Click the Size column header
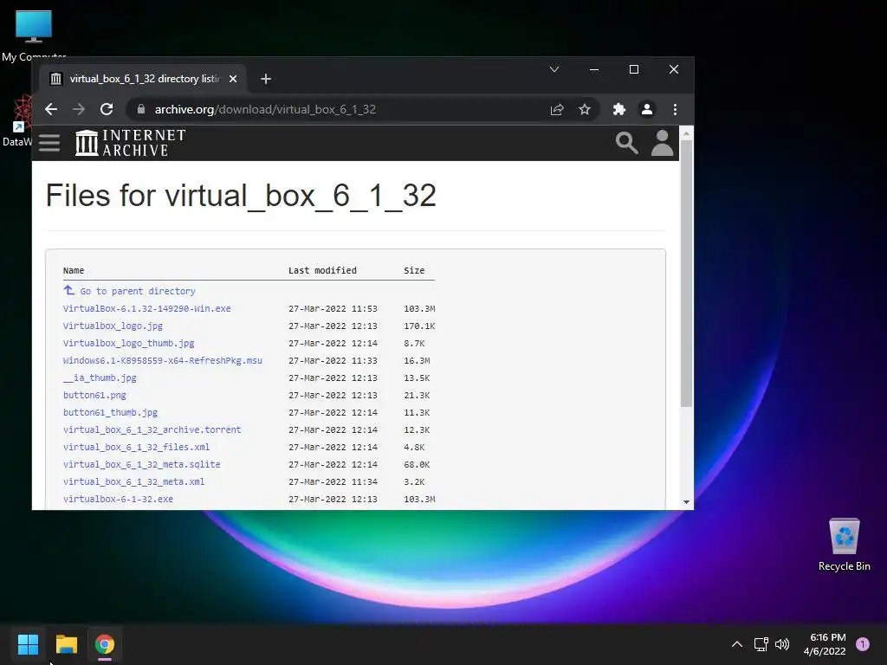This screenshot has height=665, width=887. coord(414,270)
